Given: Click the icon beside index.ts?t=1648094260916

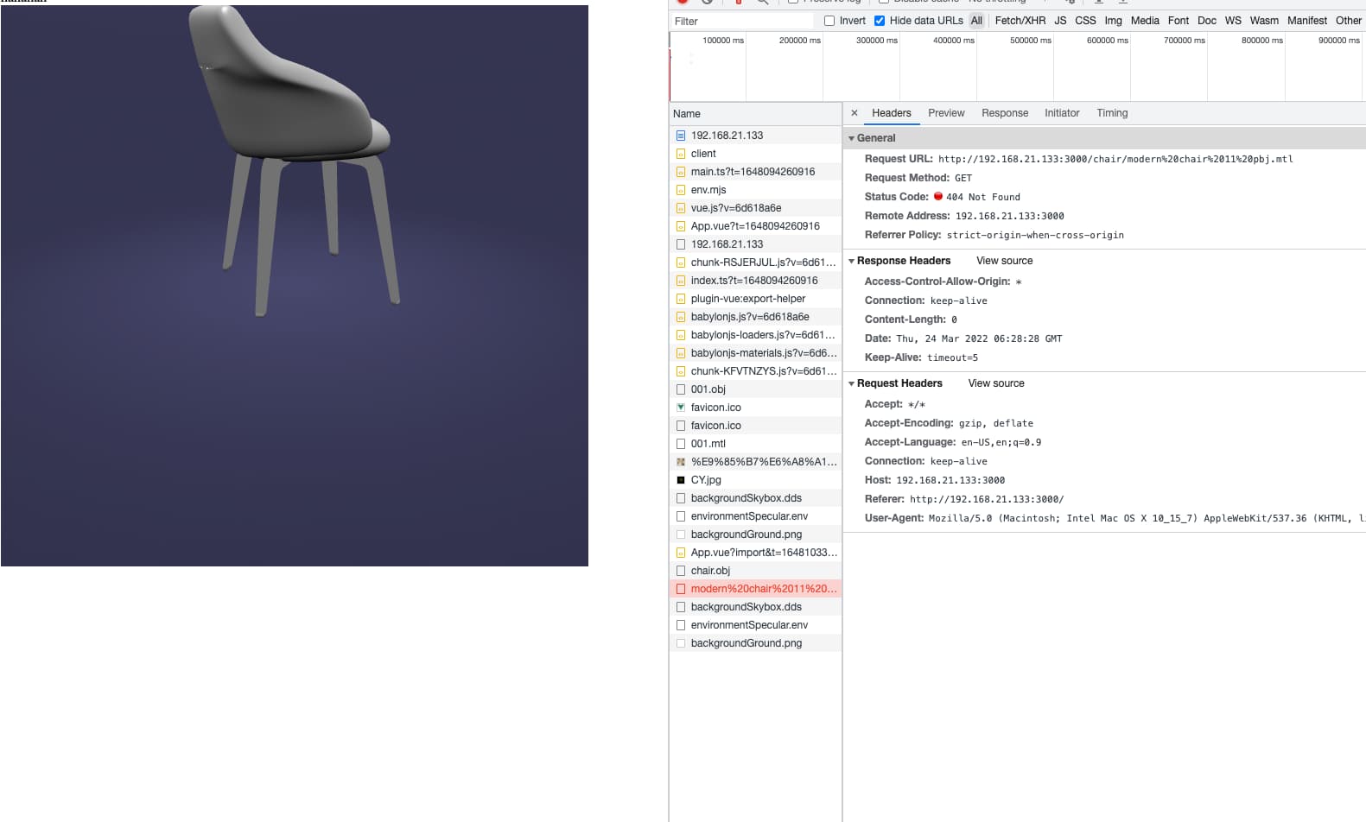Looking at the screenshot, I should [x=681, y=281].
